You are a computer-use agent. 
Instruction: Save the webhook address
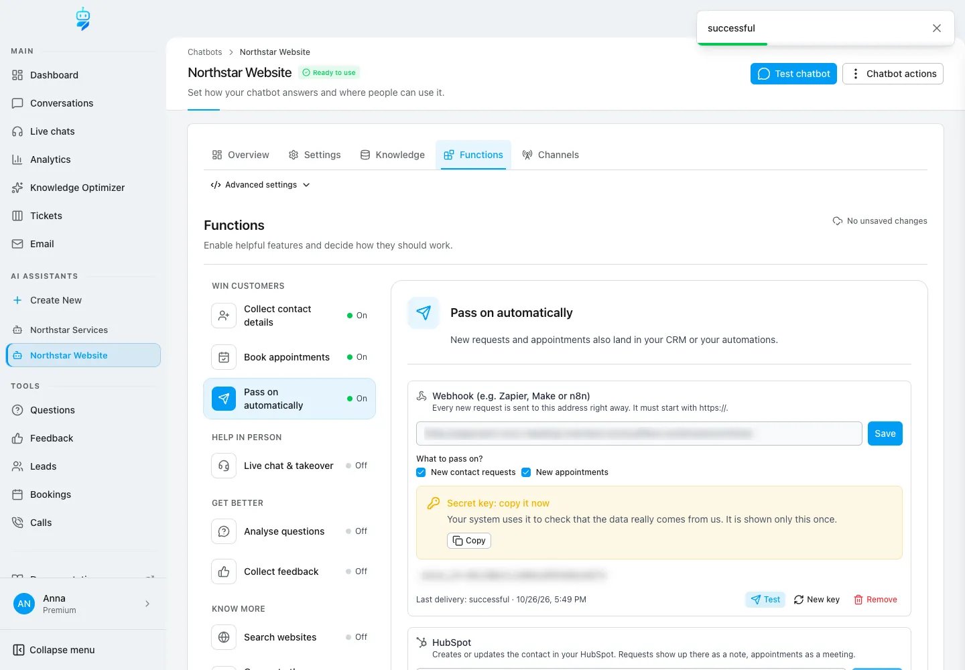(x=885, y=433)
